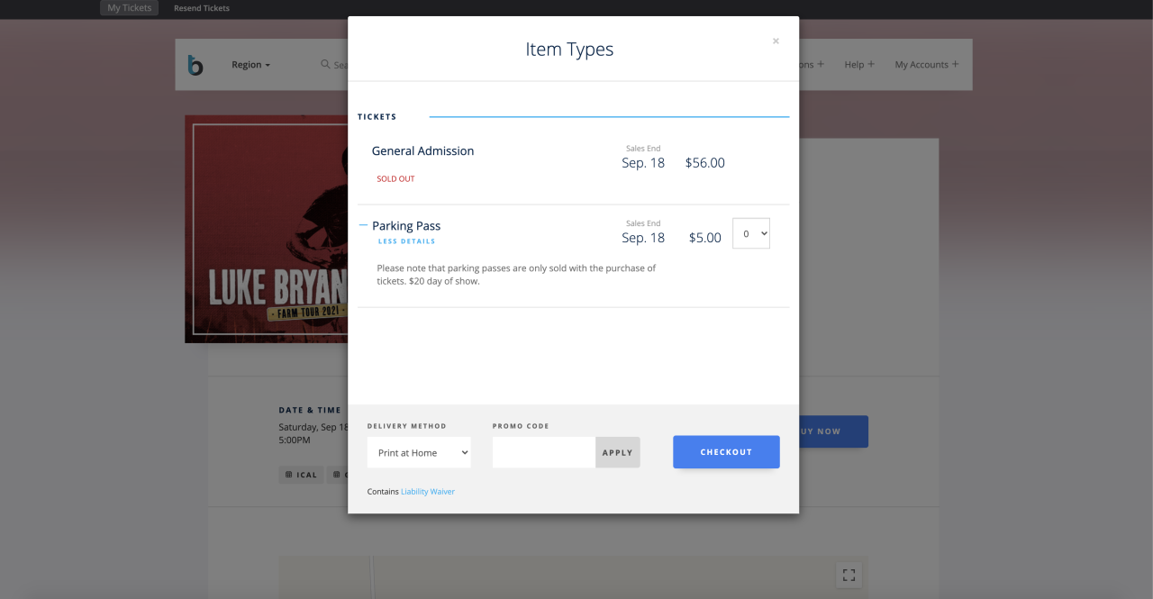Click the Buy Now button behind dialog
This screenshot has width=1153, height=599.
click(x=833, y=431)
